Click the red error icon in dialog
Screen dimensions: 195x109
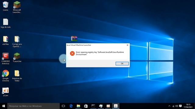click(x=72, y=53)
